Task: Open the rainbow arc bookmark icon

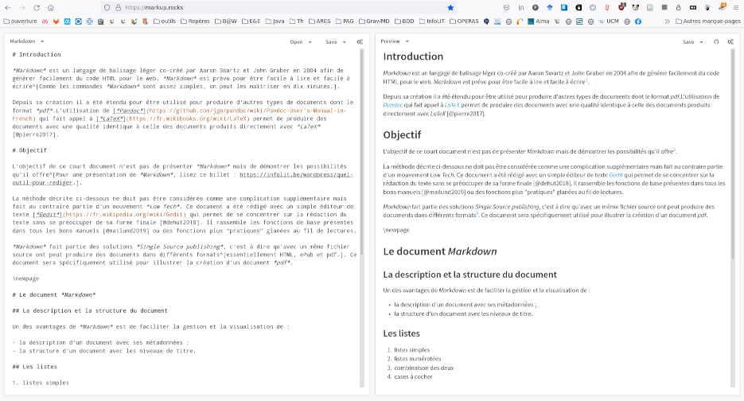Action: [520, 21]
